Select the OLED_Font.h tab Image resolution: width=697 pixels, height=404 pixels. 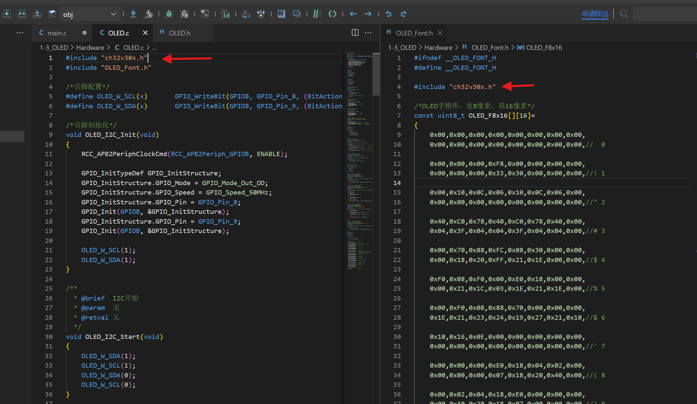pyautogui.click(x=414, y=33)
